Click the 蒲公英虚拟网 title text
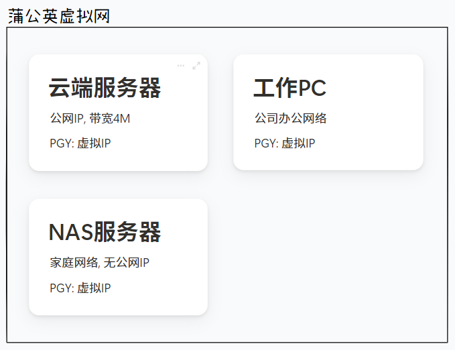Viewport: 455px width, 350px height. pyautogui.click(x=59, y=16)
